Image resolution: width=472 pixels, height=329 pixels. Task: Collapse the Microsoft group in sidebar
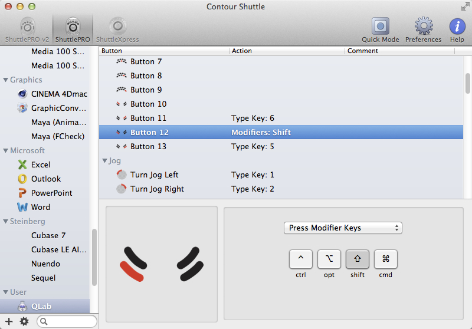(x=6, y=151)
